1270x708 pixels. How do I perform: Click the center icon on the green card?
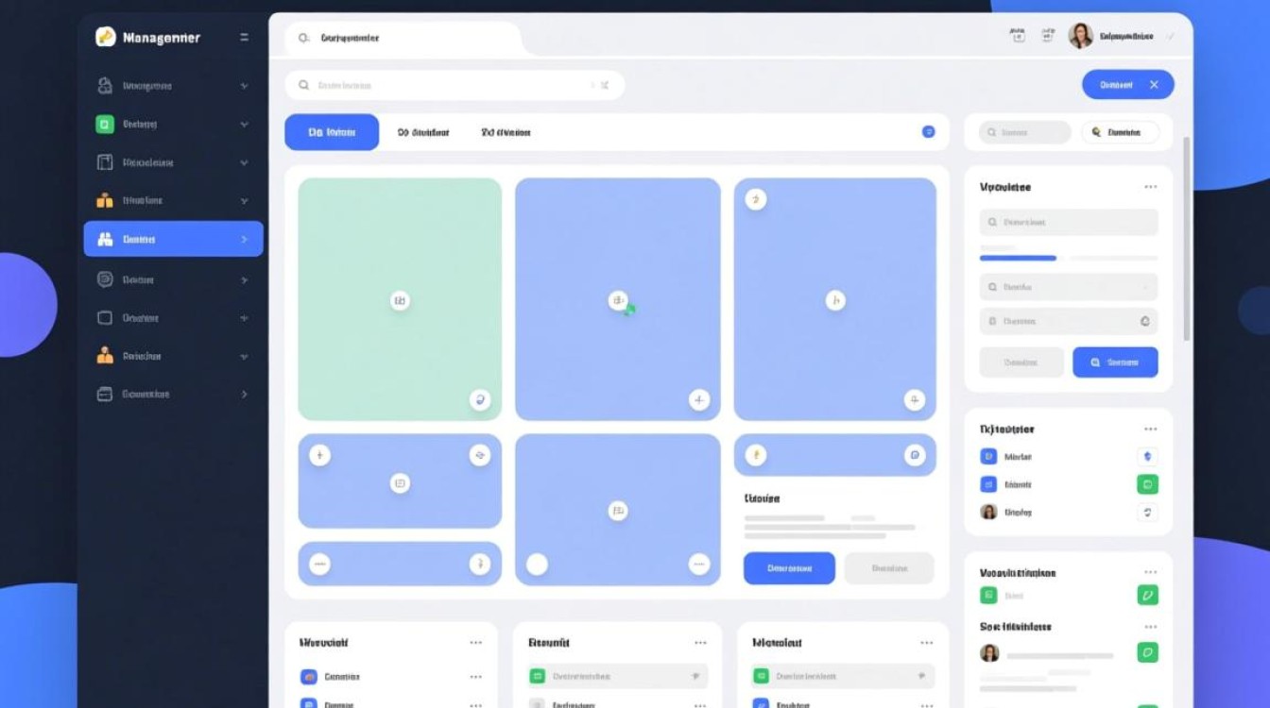400,300
